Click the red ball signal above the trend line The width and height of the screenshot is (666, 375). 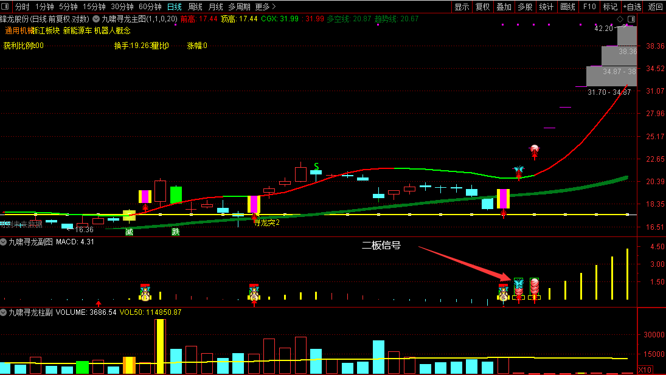click(x=535, y=149)
